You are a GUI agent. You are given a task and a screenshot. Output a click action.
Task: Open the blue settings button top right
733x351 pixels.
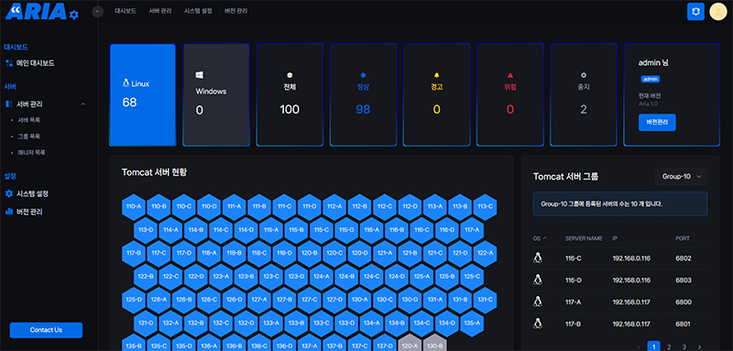[695, 12]
